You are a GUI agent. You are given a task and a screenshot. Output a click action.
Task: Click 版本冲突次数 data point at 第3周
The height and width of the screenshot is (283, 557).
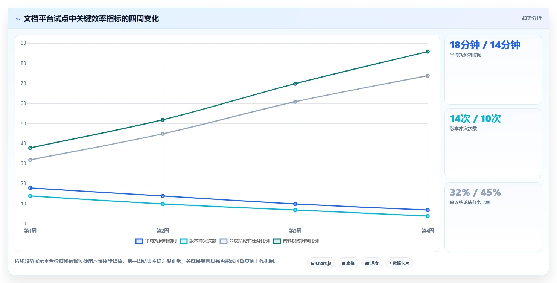coord(295,210)
